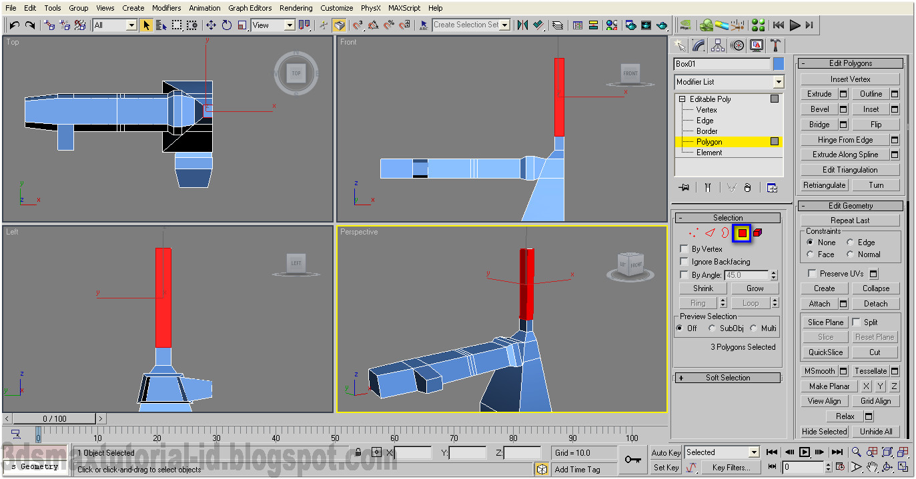Select the Polygon sub-object icon in Selection rollout
Screen dimensions: 916x479
[743, 234]
